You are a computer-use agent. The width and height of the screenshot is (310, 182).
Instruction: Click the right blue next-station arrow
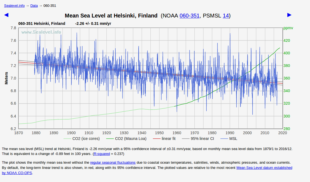point(289,15)
